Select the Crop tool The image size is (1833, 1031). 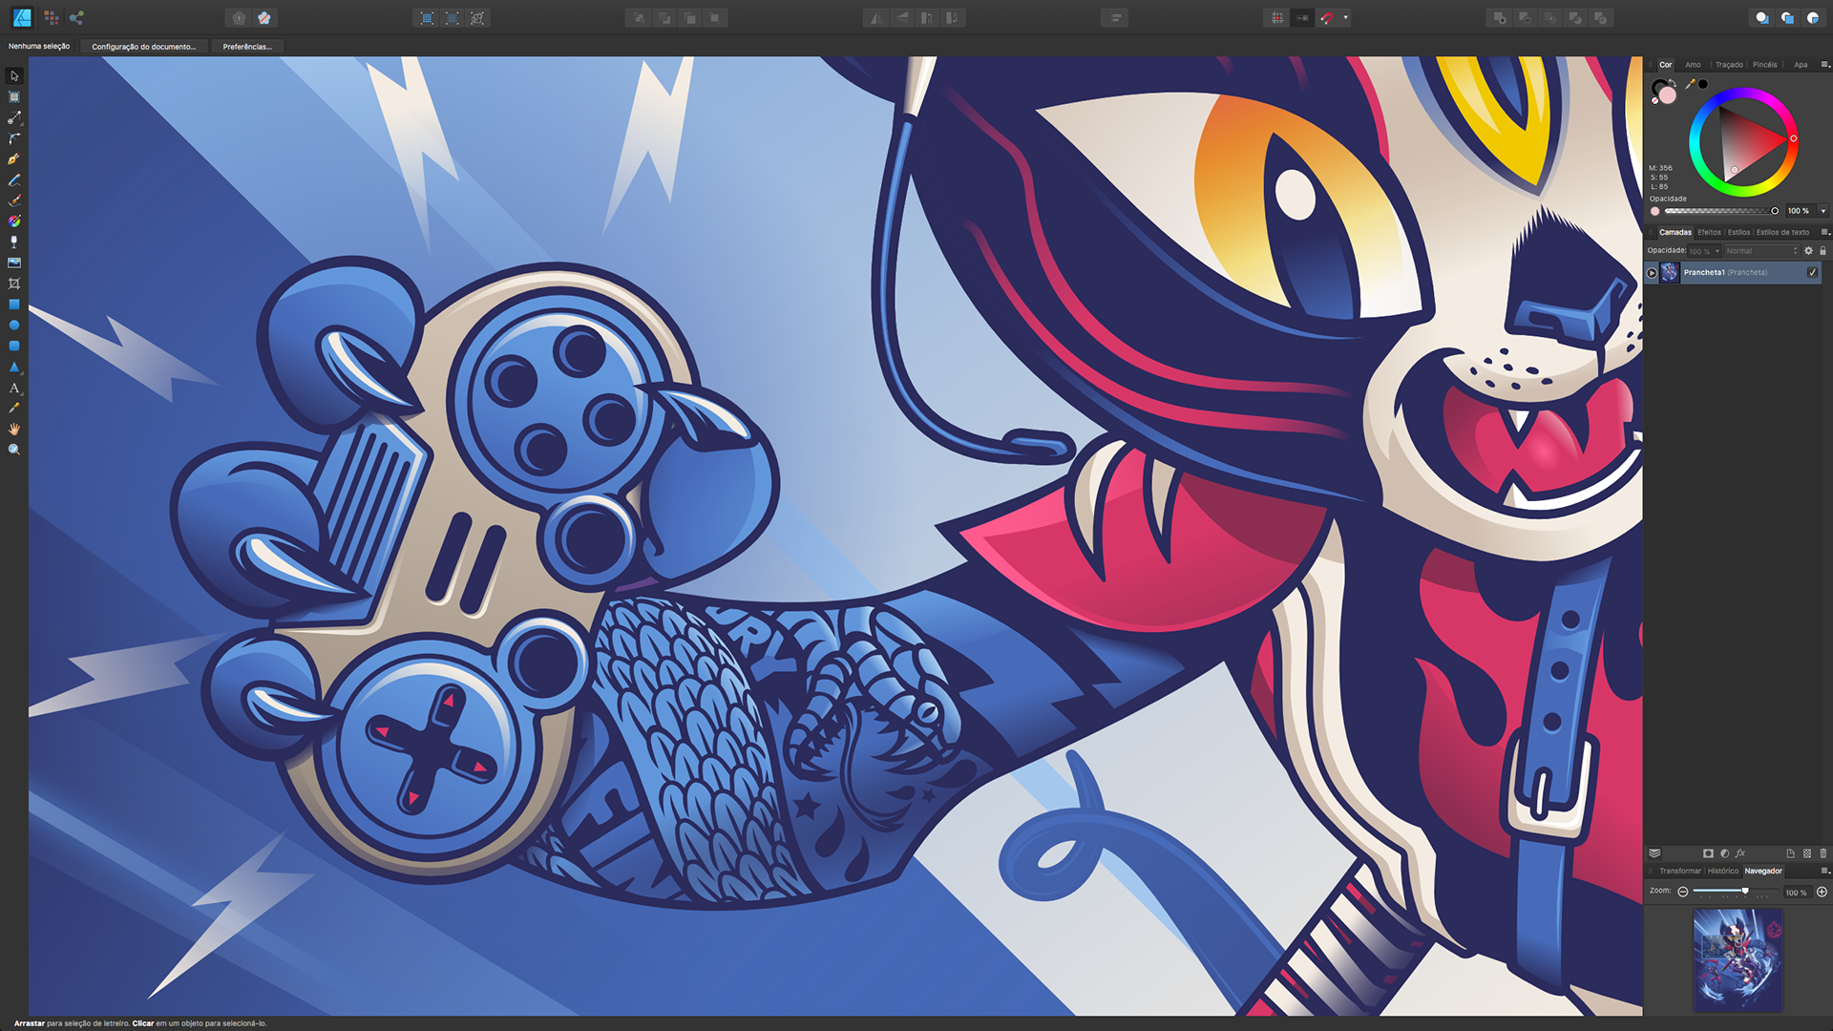coord(14,284)
